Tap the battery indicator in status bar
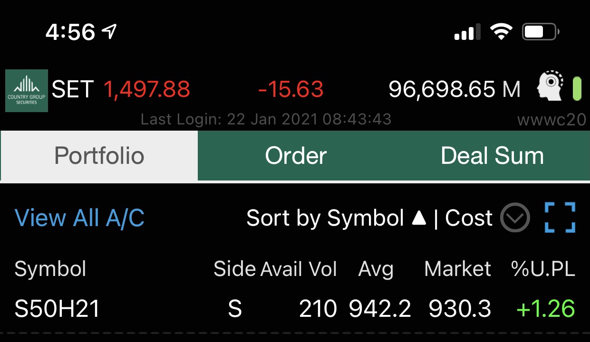The image size is (590, 342). (541, 32)
